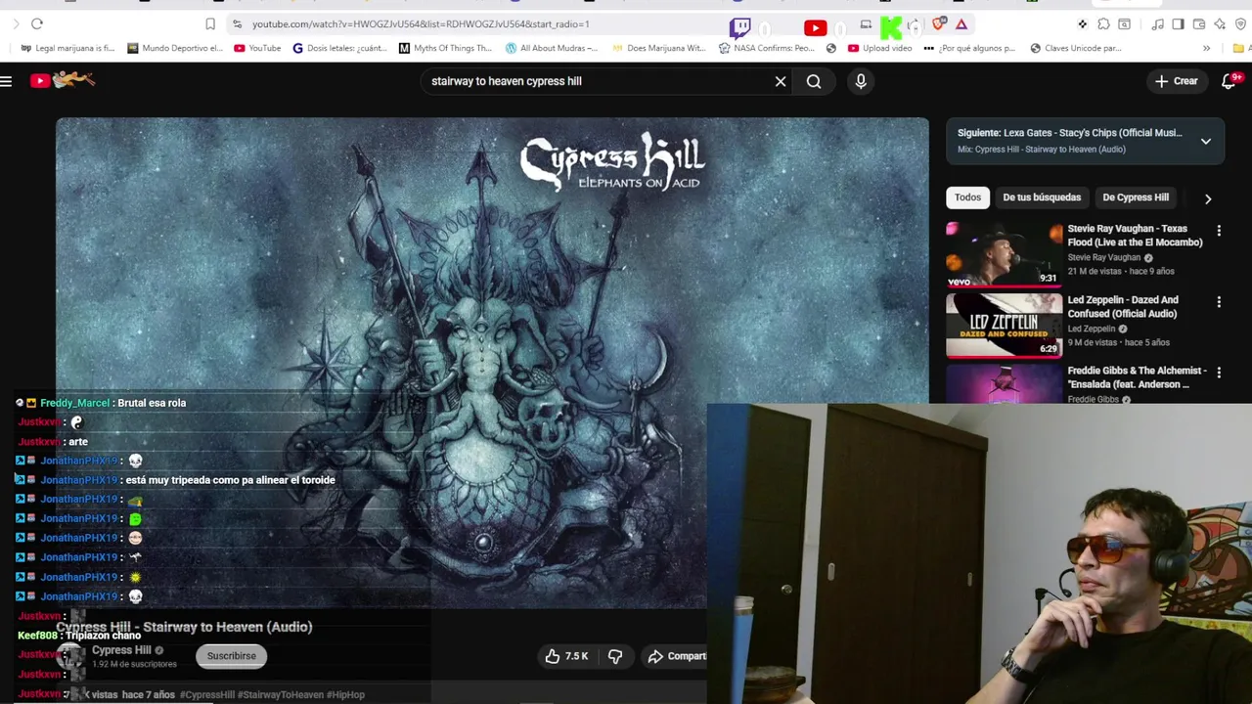Select the 'Todos' filter chip

tap(967, 198)
